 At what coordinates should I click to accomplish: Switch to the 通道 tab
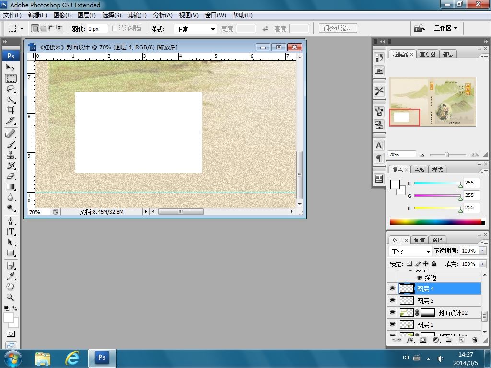coord(420,240)
